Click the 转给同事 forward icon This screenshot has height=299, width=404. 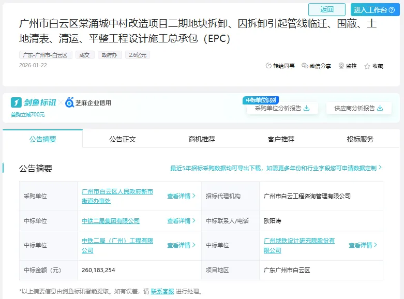click(x=268, y=66)
